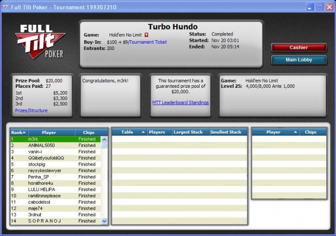Sort standings by Chips column header
Viewport: 336px width, 236px height.
[91, 132]
